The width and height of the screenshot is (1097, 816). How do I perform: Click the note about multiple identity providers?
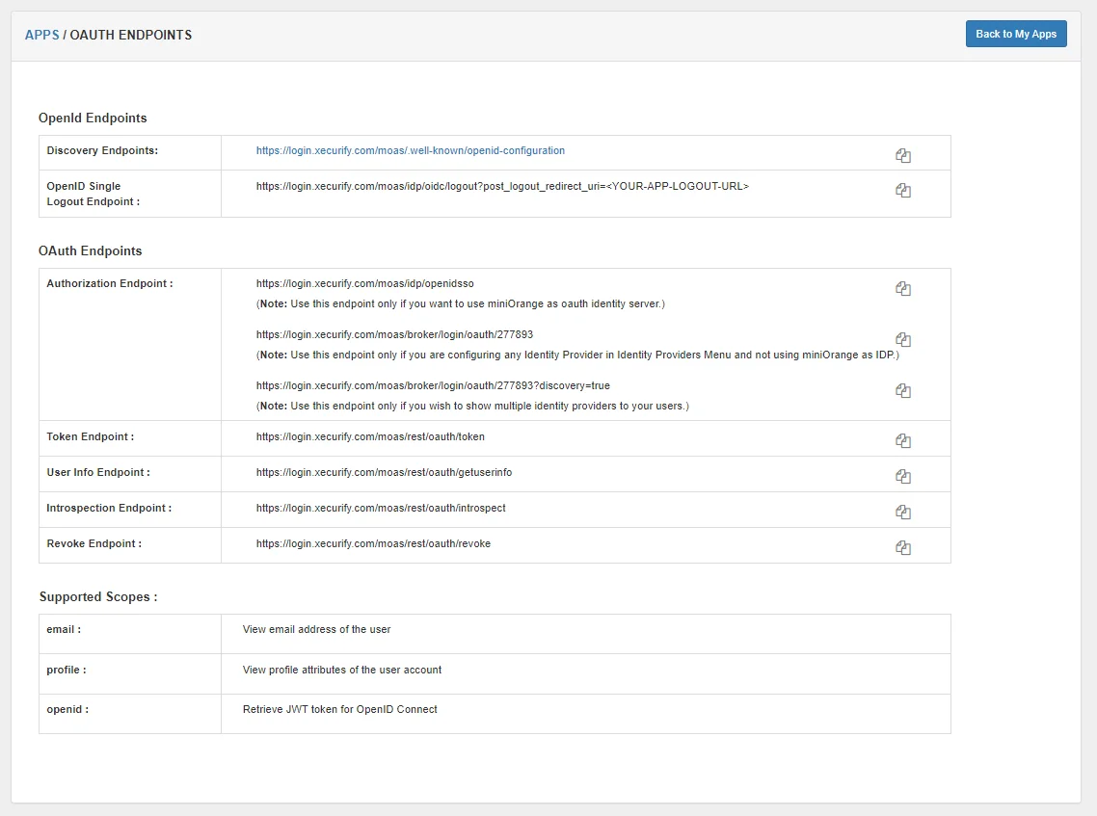pos(472,406)
